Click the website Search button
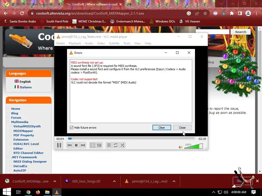 [241, 32]
